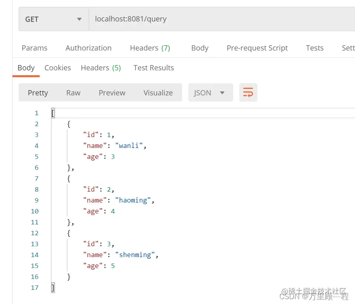The width and height of the screenshot is (355, 304).
Task: Click line number 7 in gutter
Action: point(36,179)
